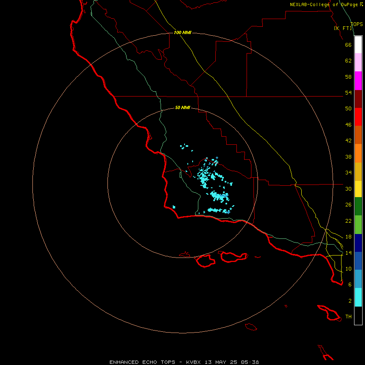Click the "54" legend value

(x=348, y=92)
